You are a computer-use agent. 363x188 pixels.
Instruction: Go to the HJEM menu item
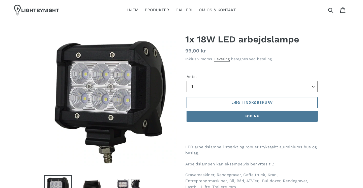coord(133,10)
